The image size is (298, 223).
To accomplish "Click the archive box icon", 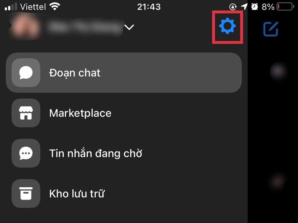I will click(26, 193).
